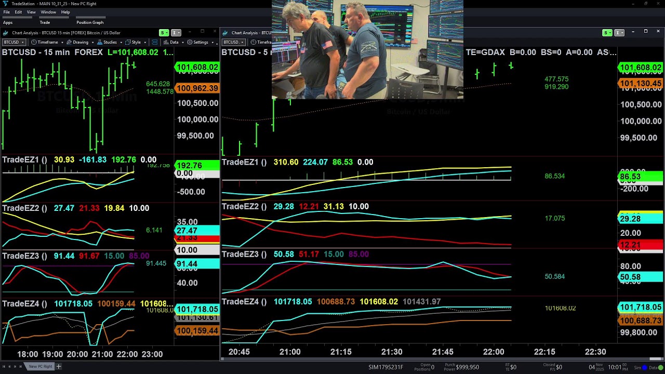Click orange price tag 101,130.45 in 5 min chart
This screenshot has height=374, width=665.
coord(641,84)
